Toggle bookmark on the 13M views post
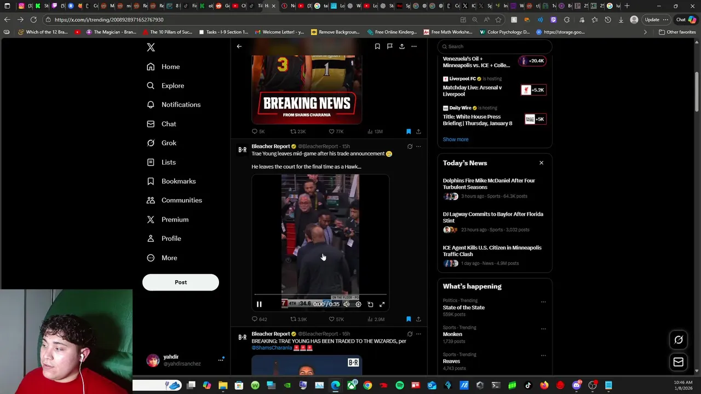The height and width of the screenshot is (394, 701). click(409, 131)
